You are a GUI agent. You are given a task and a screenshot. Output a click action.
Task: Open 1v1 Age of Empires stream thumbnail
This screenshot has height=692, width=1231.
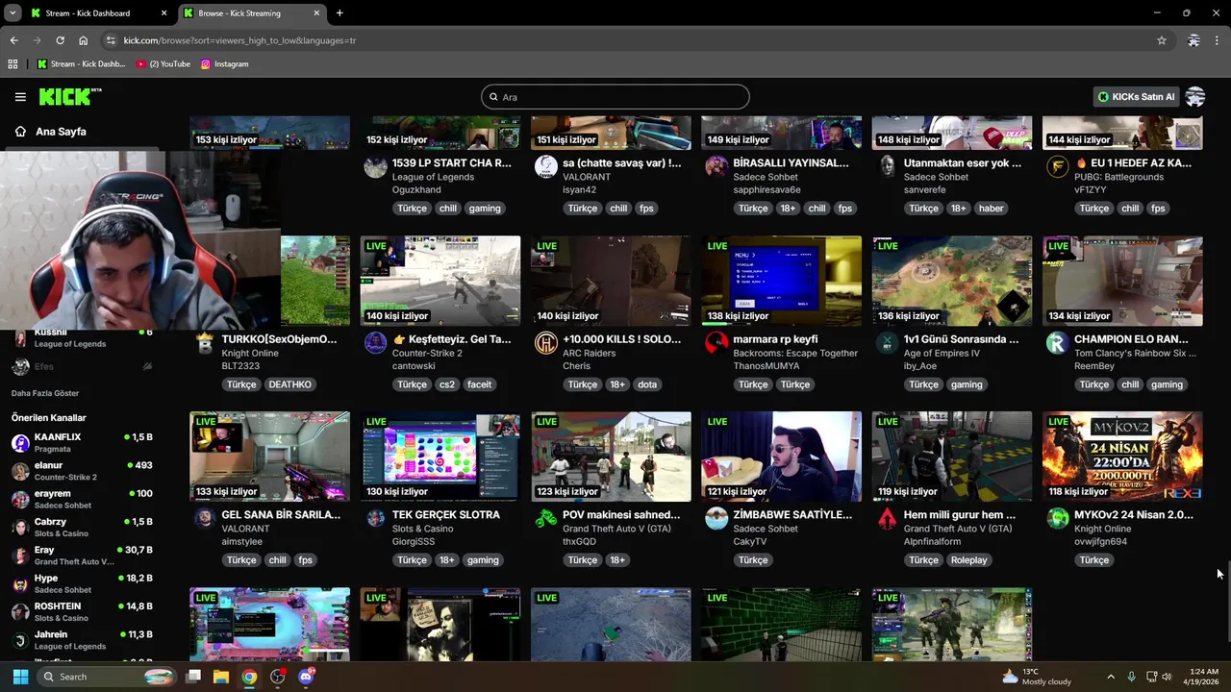click(x=951, y=282)
